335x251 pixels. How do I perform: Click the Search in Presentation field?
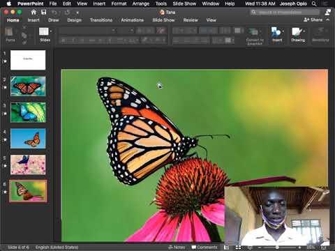point(285,13)
